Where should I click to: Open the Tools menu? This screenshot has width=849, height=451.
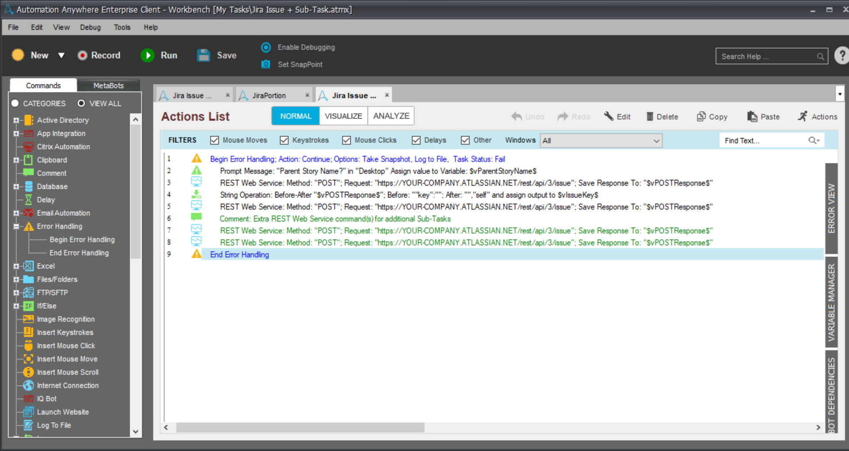(122, 27)
